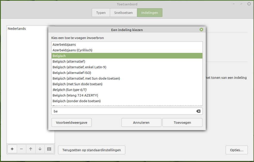The image size is (254, 162).
Task: Close the layout chooser dialog
Action: click(x=201, y=30)
